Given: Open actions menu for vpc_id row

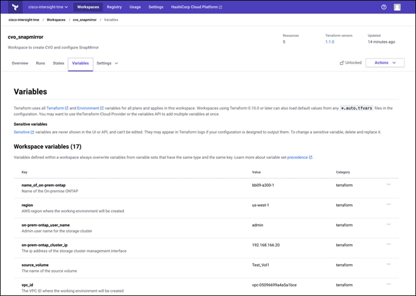Looking at the screenshot, I should point(389,284).
